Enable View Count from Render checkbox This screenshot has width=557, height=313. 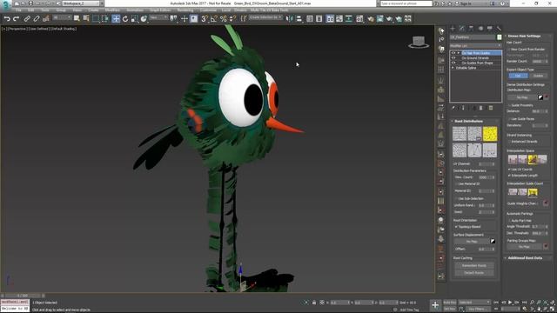[x=508, y=49]
